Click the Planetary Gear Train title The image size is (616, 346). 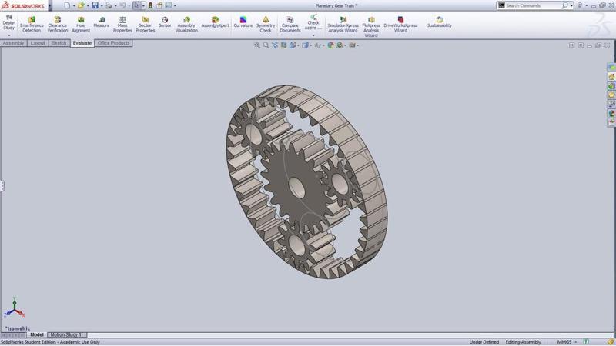[336, 6]
